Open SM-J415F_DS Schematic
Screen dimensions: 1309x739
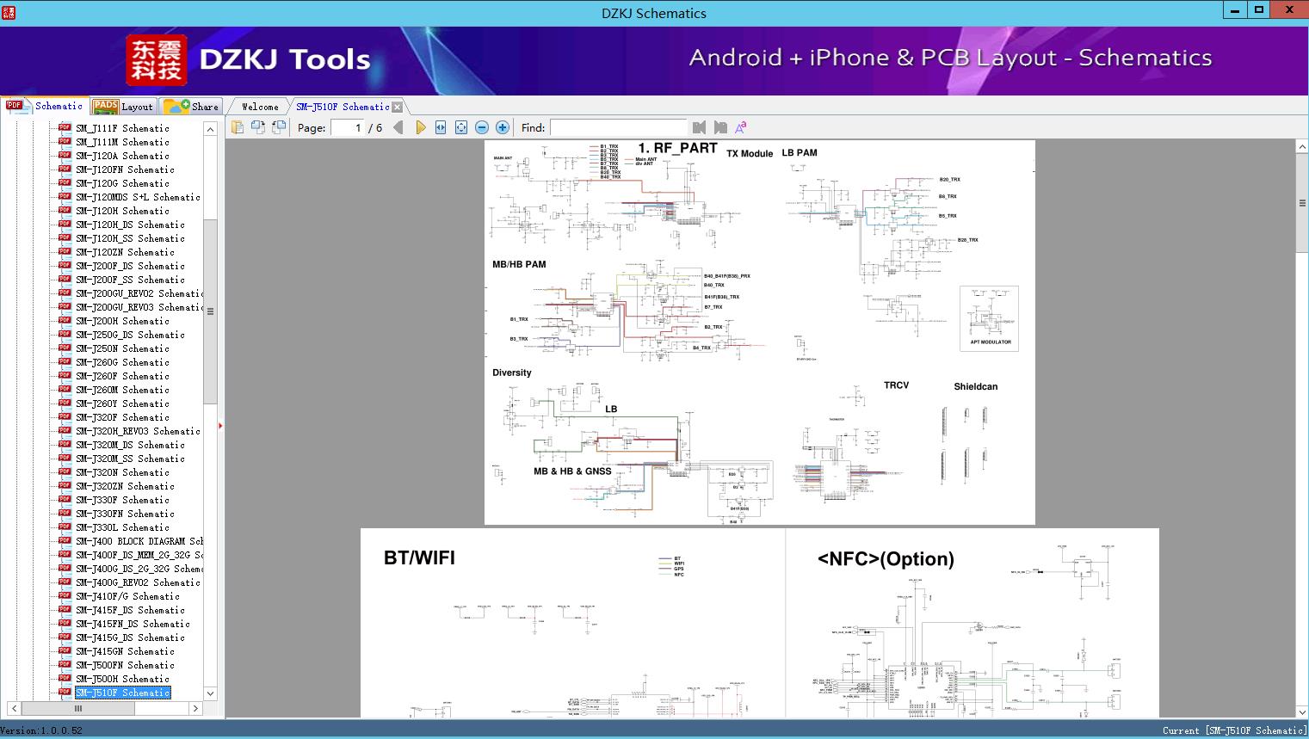[x=130, y=610]
